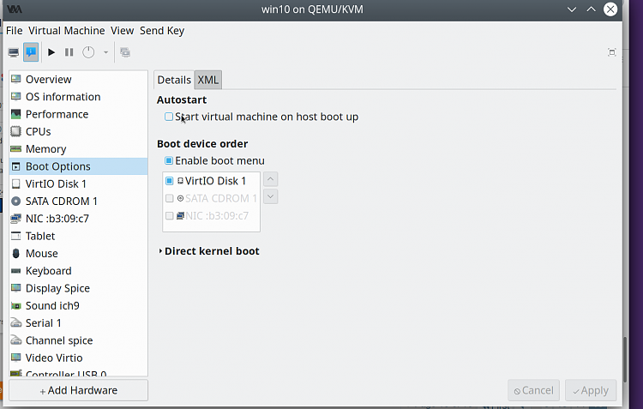Manage VM snapshots icon

coord(125,52)
